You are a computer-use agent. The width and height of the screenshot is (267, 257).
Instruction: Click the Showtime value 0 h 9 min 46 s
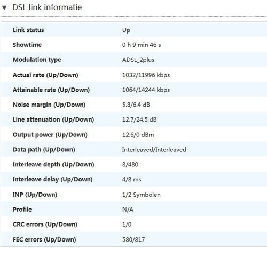click(x=142, y=45)
